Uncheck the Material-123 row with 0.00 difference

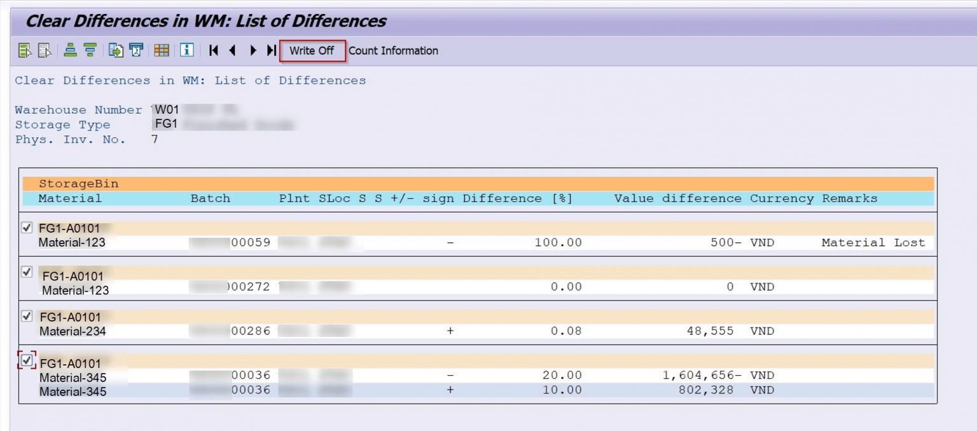27,271
